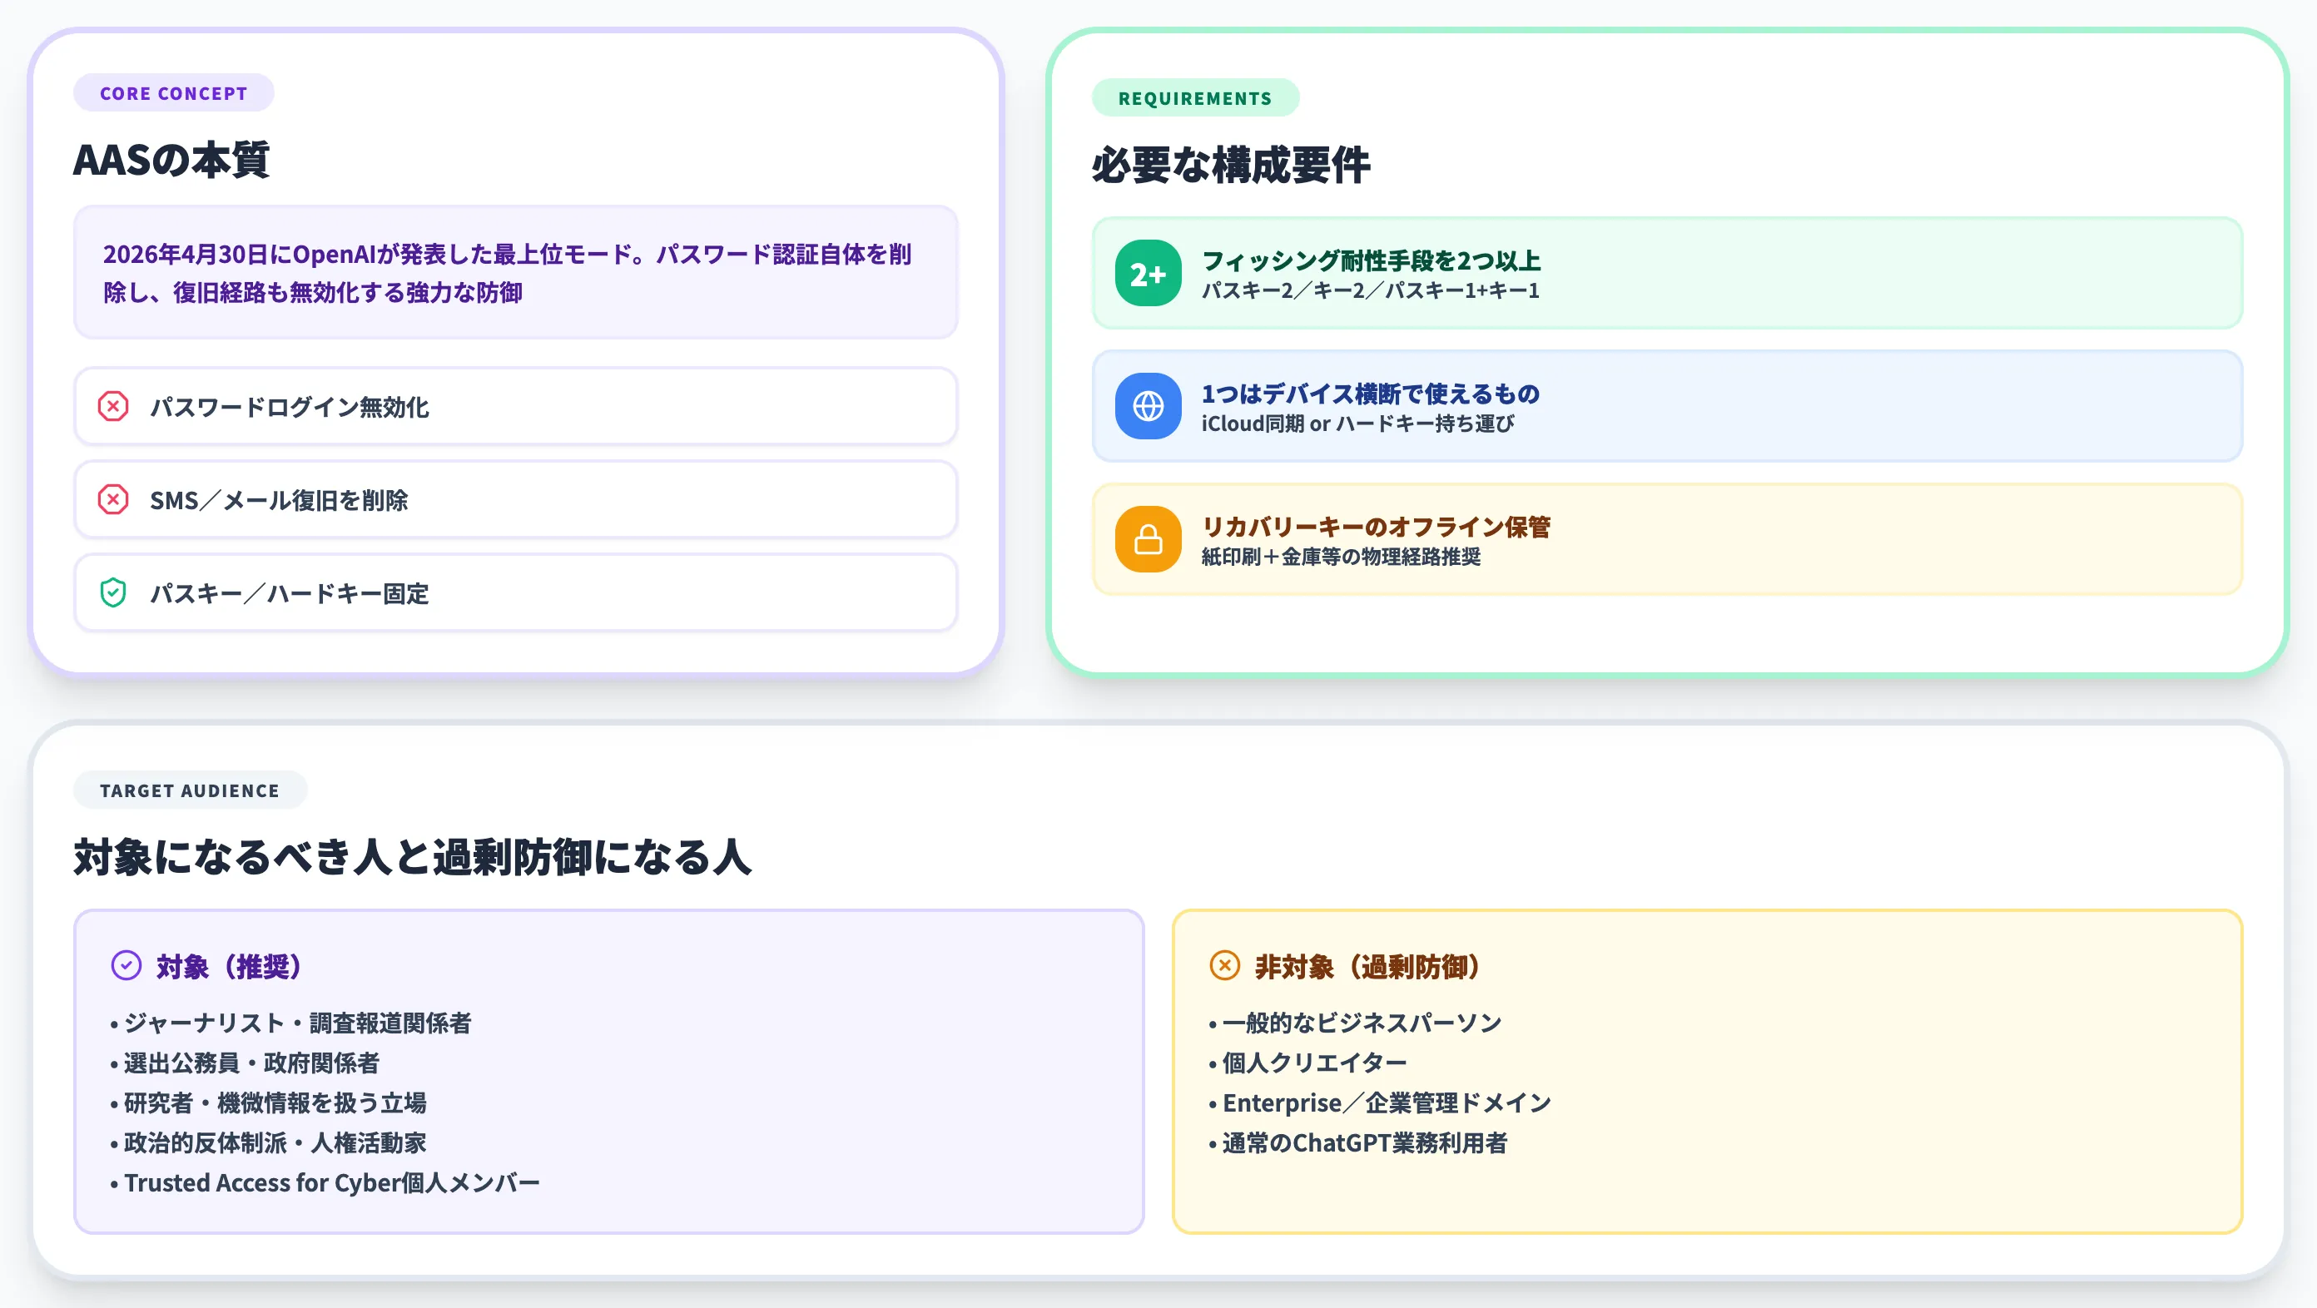Click the TARGET AUDIENCE badge

click(190, 790)
